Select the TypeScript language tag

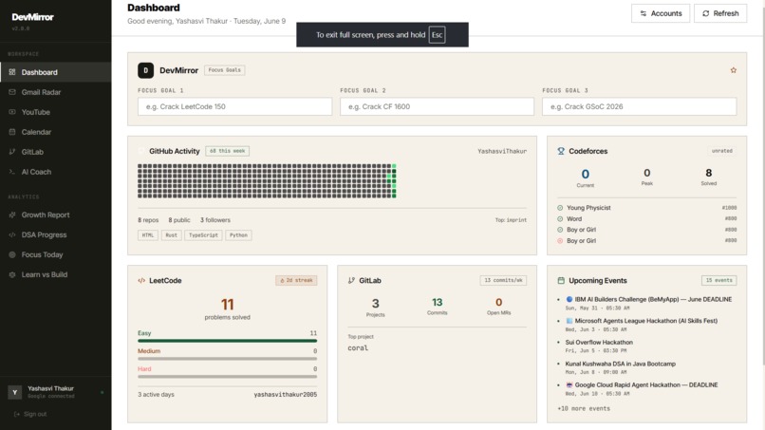click(x=203, y=235)
